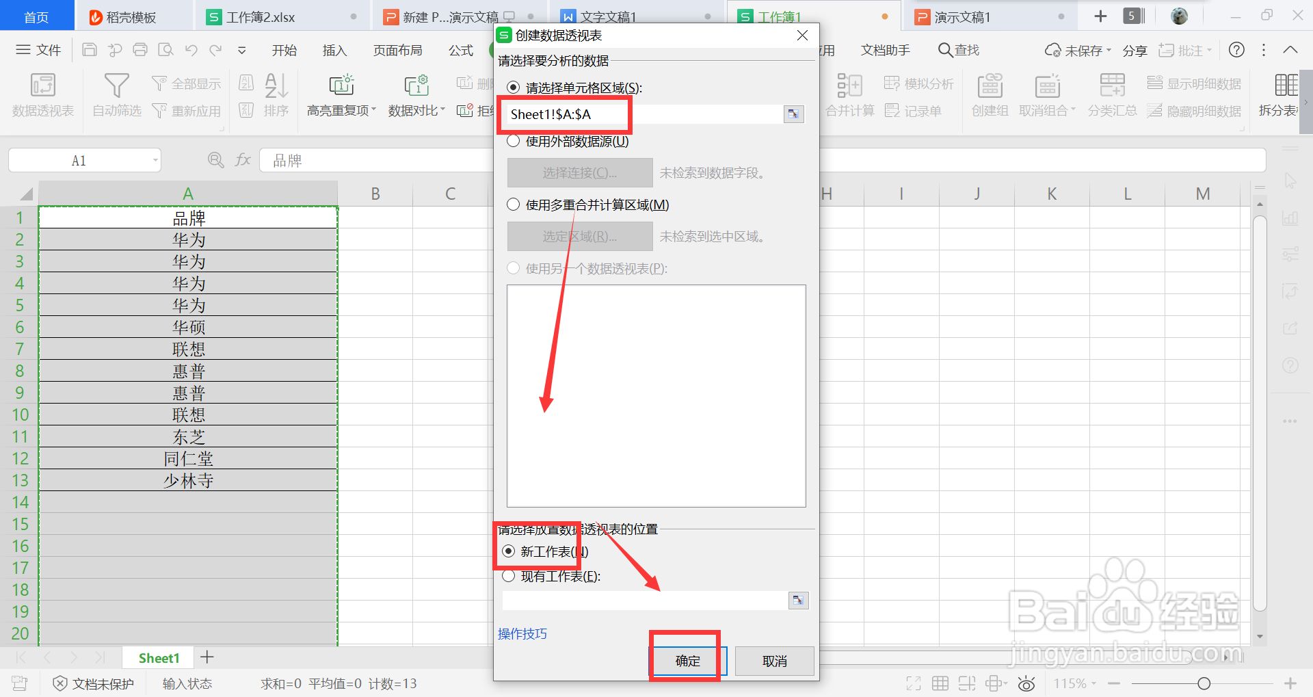1313x697 pixels.
Task: Click the Split Table (拆分表) icon
Action: click(1286, 86)
